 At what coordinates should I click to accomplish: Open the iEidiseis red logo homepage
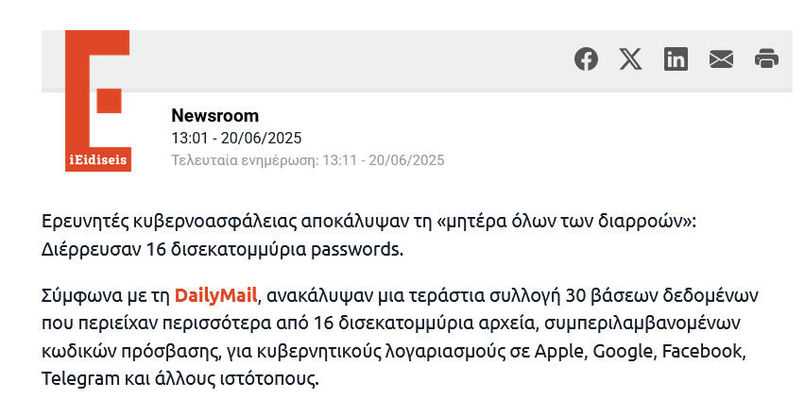[x=98, y=90]
